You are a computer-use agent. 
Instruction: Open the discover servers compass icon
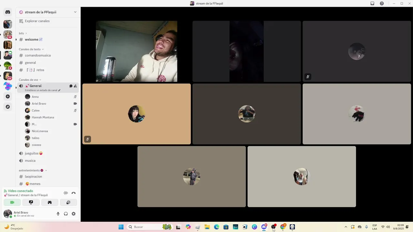coord(8,107)
